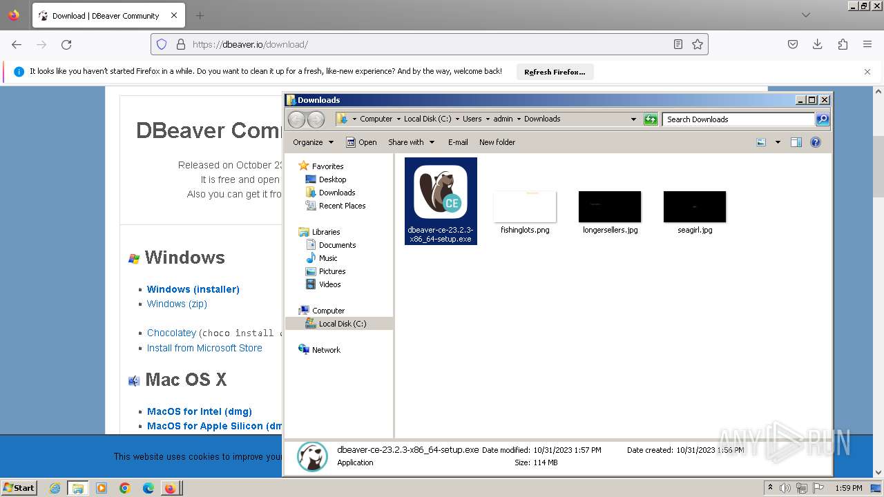Click search magnifier in Downloads window

pyautogui.click(x=822, y=119)
